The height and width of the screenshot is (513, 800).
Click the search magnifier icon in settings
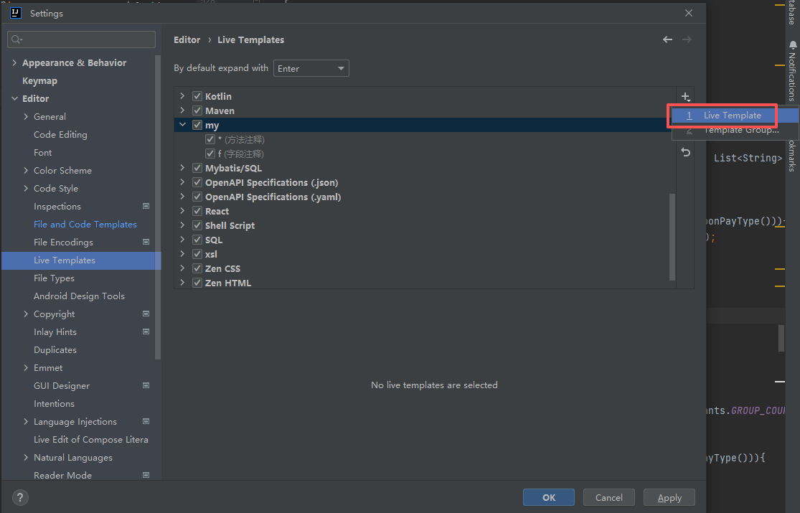pyautogui.click(x=17, y=39)
